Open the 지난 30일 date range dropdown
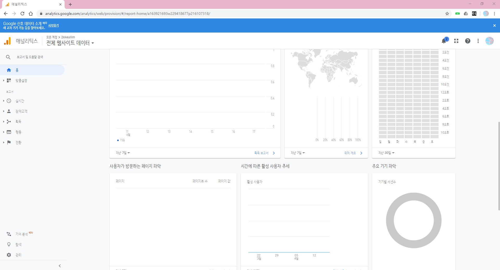This screenshot has width=500, height=270. pos(386,153)
